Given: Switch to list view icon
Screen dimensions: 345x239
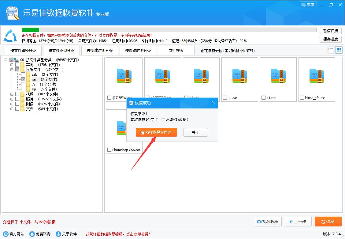Looking at the screenshot, I should click(x=331, y=50).
